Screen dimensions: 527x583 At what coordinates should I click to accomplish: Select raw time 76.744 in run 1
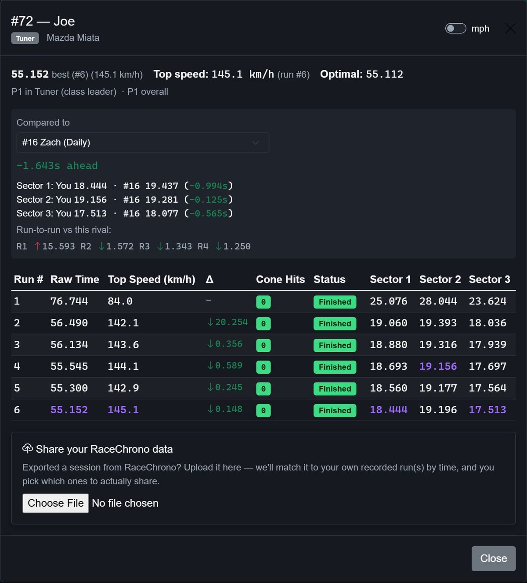(x=69, y=301)
